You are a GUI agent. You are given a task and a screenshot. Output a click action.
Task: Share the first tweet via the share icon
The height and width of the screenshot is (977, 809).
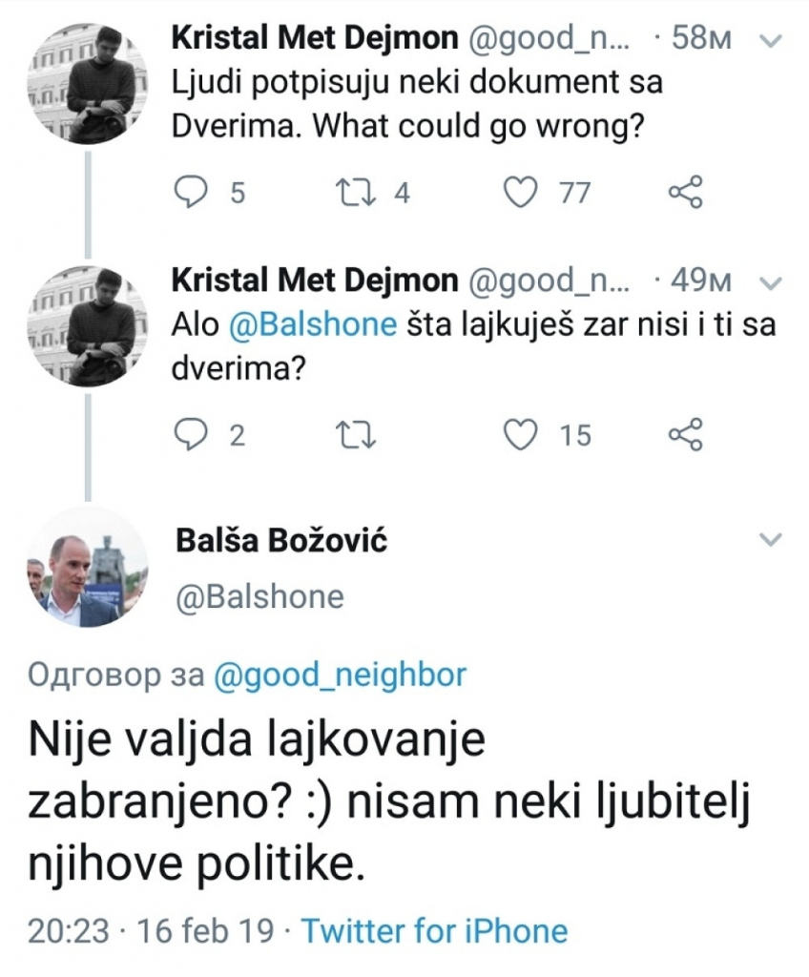686,191
